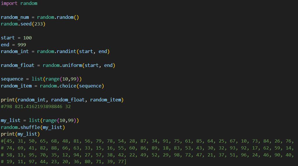
Task: Click the 'print(my_list)' line
Action: pyautogui.click(x=20, y=134)
